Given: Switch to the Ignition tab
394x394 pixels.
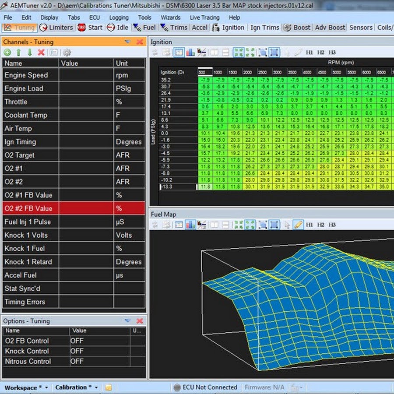Looking at the screenshot, I should [228, 28].
